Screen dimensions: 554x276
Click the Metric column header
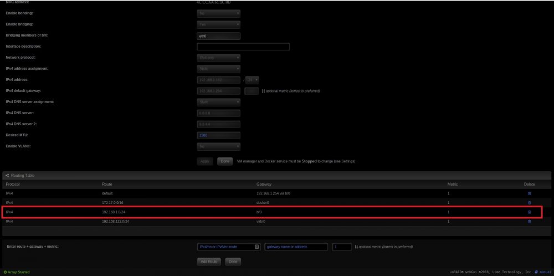(x=452, y=185)
